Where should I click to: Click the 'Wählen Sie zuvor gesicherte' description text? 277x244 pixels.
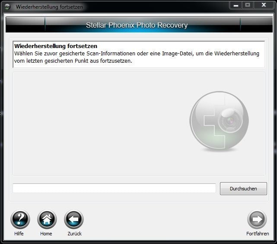pos(137,57)
